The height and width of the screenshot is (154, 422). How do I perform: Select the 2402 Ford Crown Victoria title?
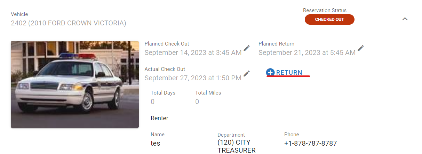(x=68, y=23)
